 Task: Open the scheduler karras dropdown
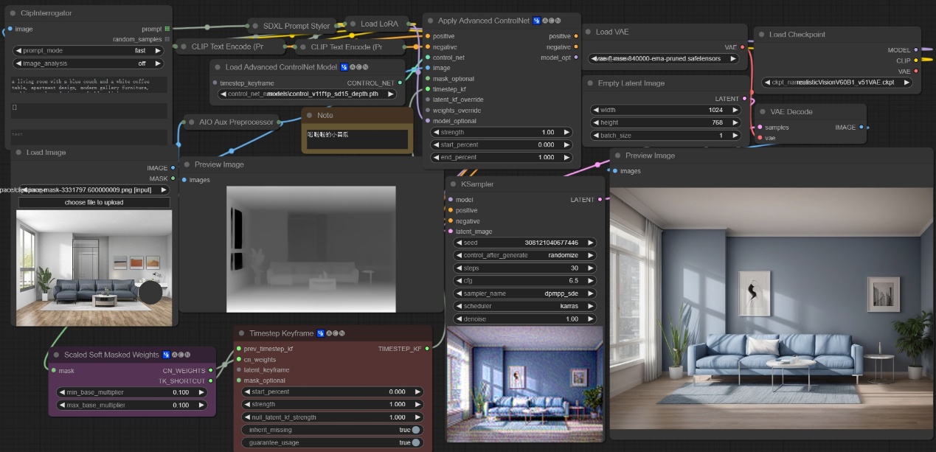(522, 306)
